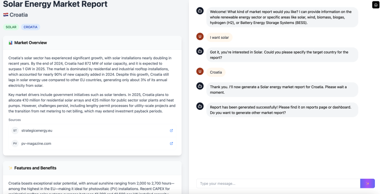Click the "Report has been generated successfully" message
Image resolution: width=381 pixels, height=194 pixels.
coord(282,109)
